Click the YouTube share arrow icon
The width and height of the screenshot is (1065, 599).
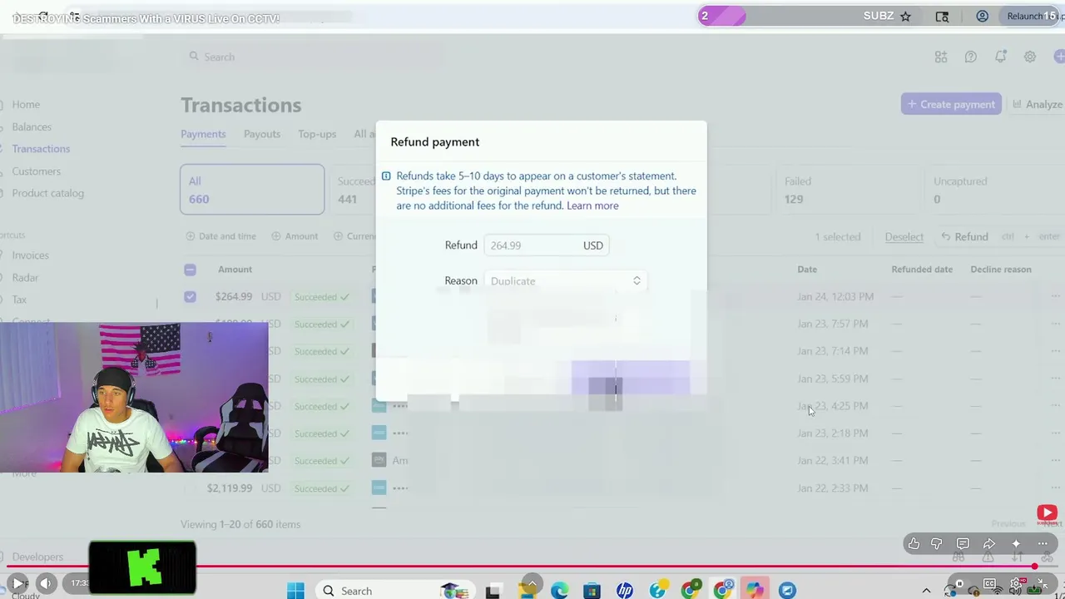pos(989,544)
